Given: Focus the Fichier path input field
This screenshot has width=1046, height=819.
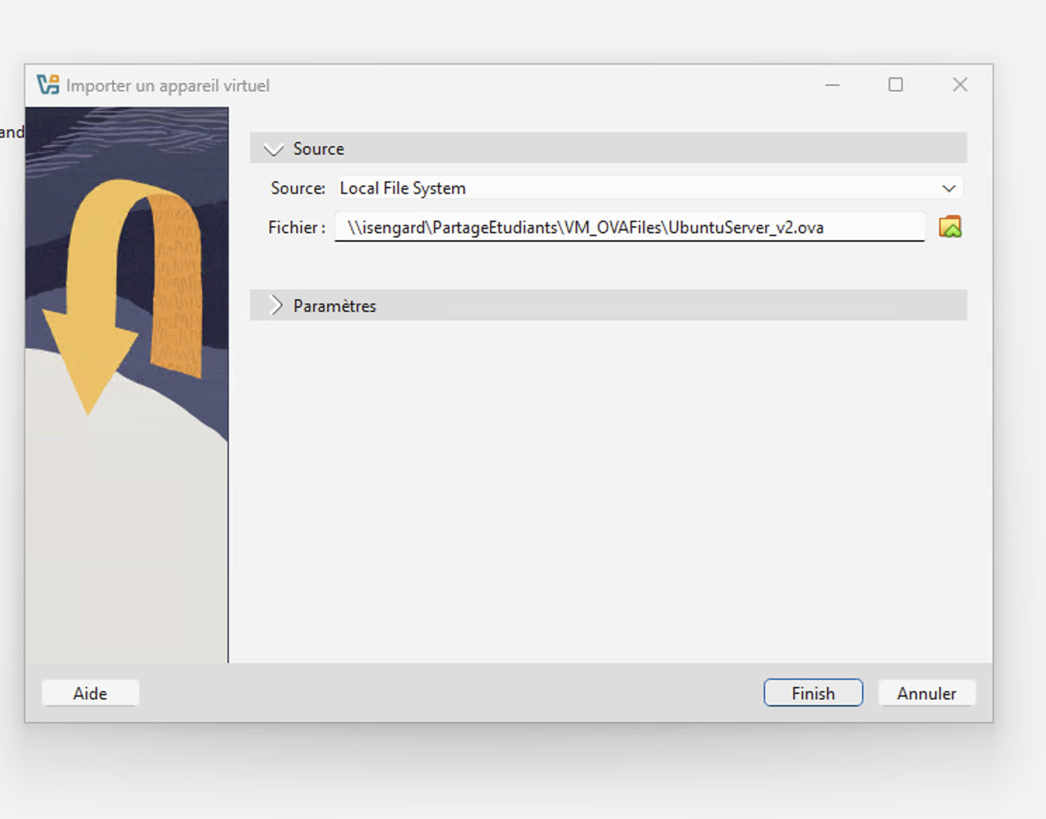Looking at the screenshot, I should [628, 228].
